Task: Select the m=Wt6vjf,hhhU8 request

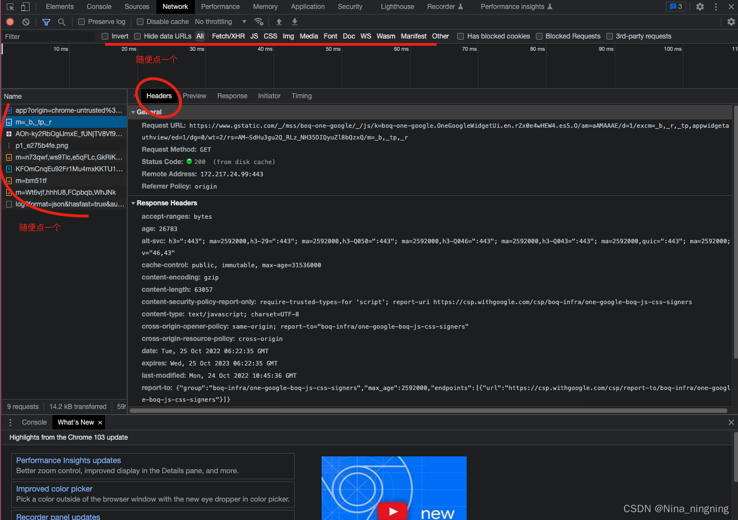Action: tap(64, 192)
